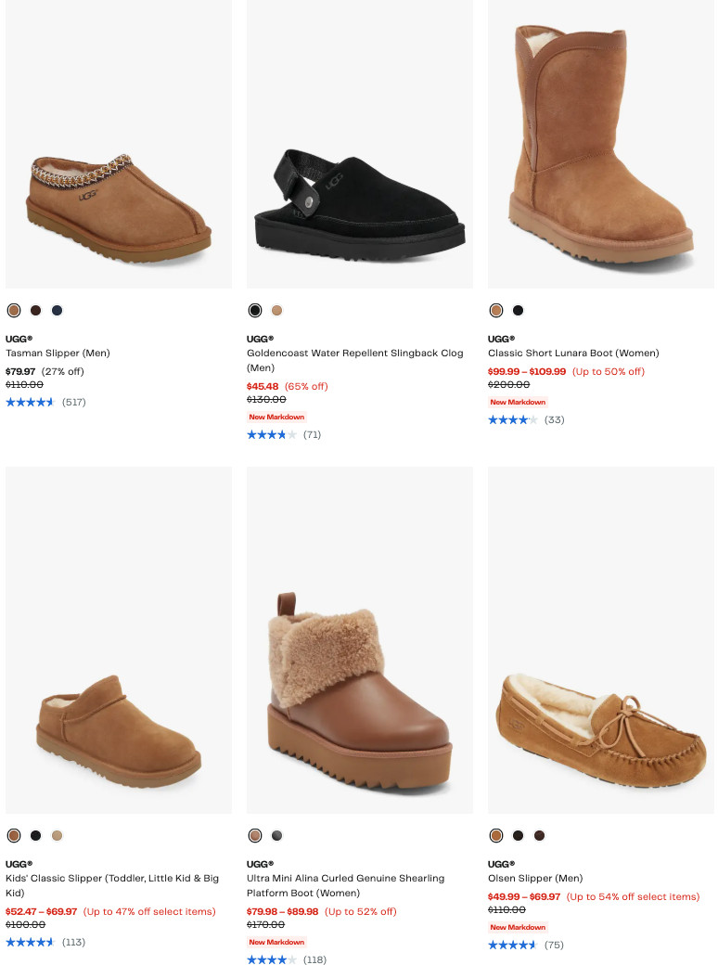Screen dimensions: 718x965
Task: View the 517 reviews for Tasman Slipper
Action: [x=74, y=402]
